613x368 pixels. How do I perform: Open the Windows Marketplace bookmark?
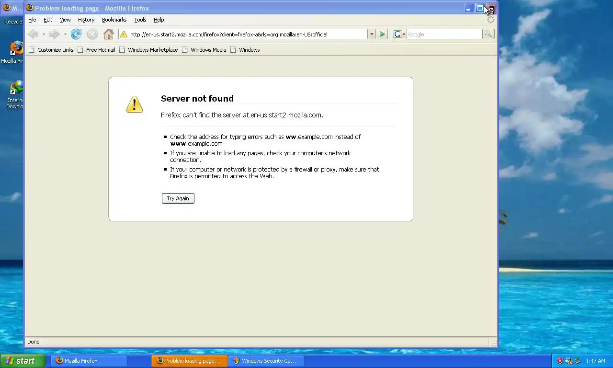pos(148,50)
